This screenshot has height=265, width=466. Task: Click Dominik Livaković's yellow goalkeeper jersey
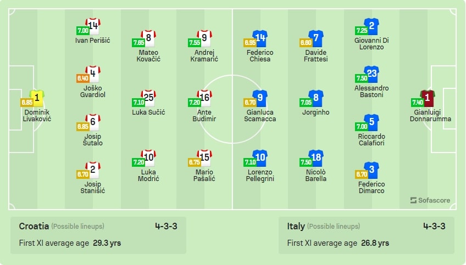click(37, 99)
